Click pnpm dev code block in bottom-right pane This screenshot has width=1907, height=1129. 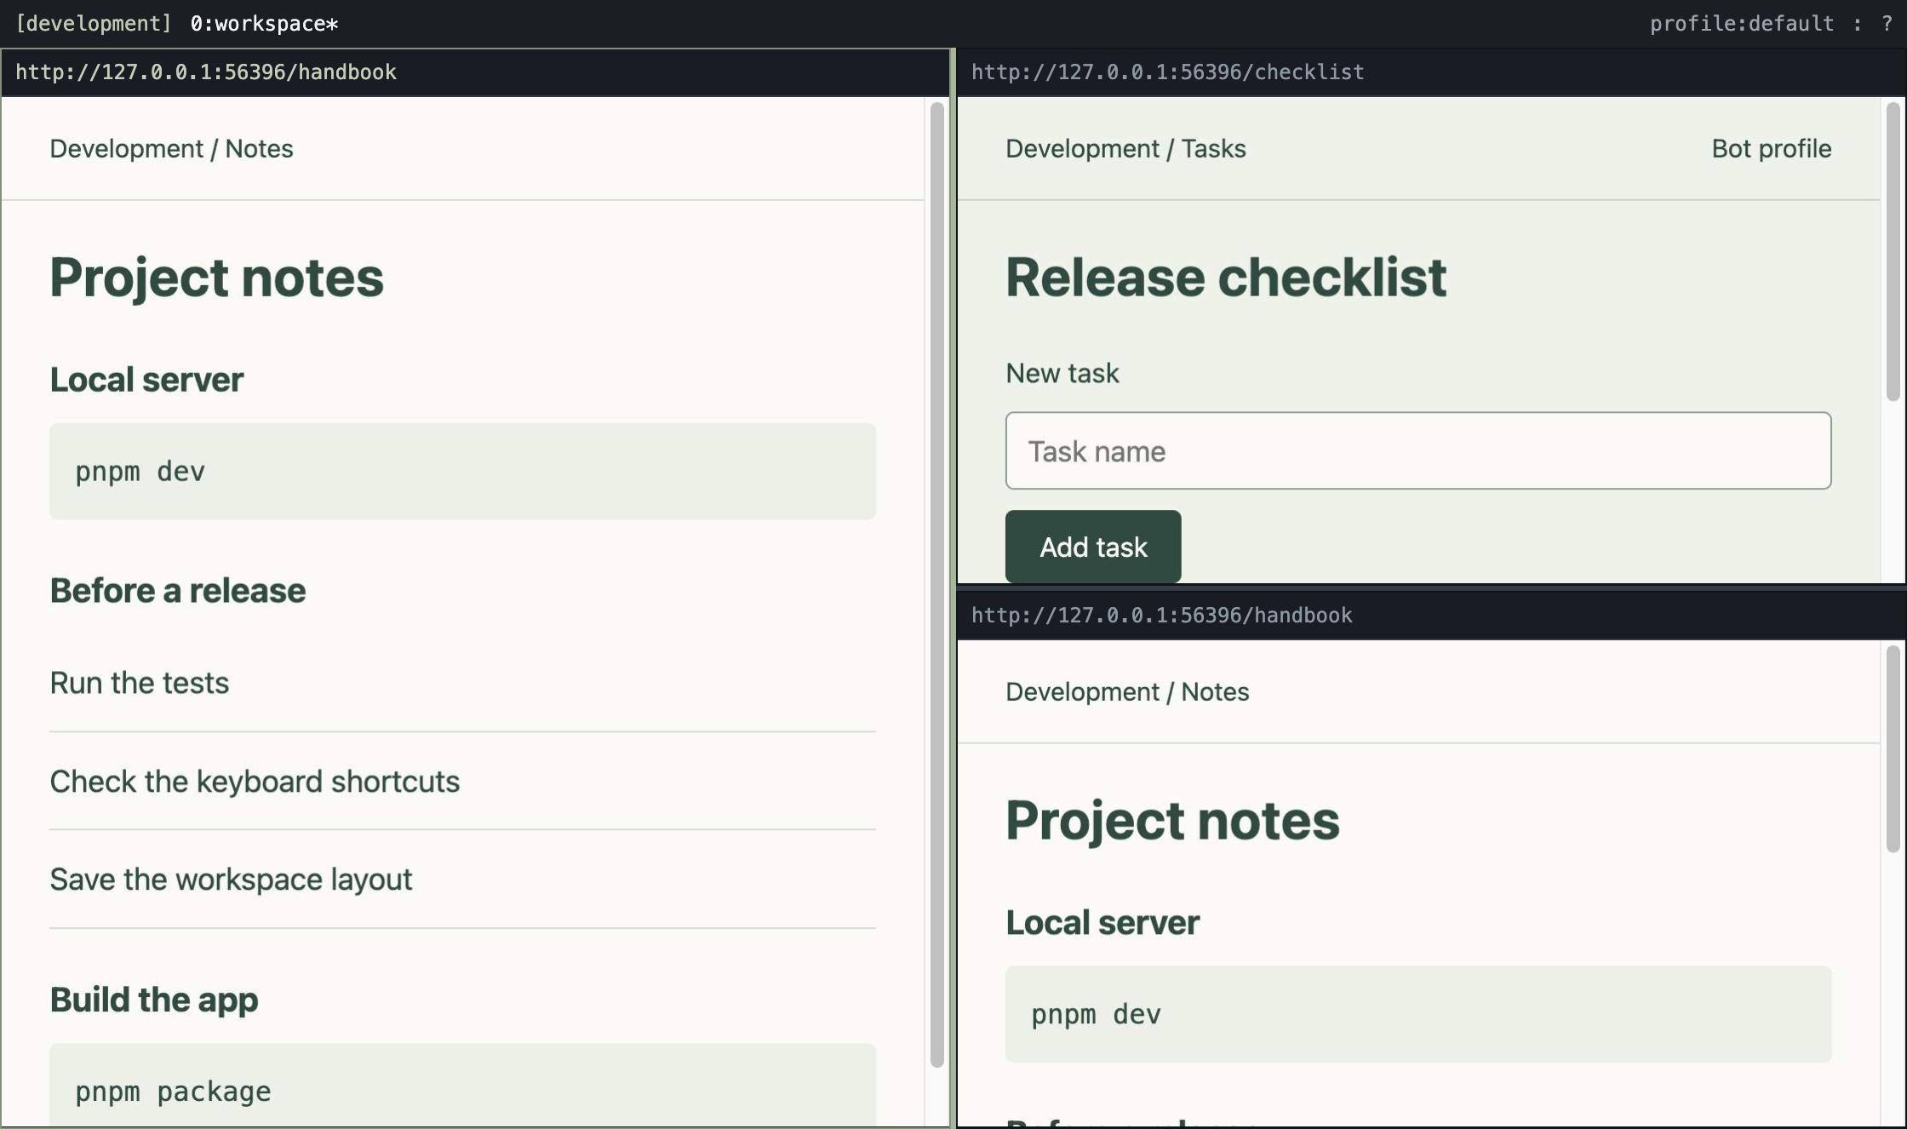(x=1417, y=1014)
